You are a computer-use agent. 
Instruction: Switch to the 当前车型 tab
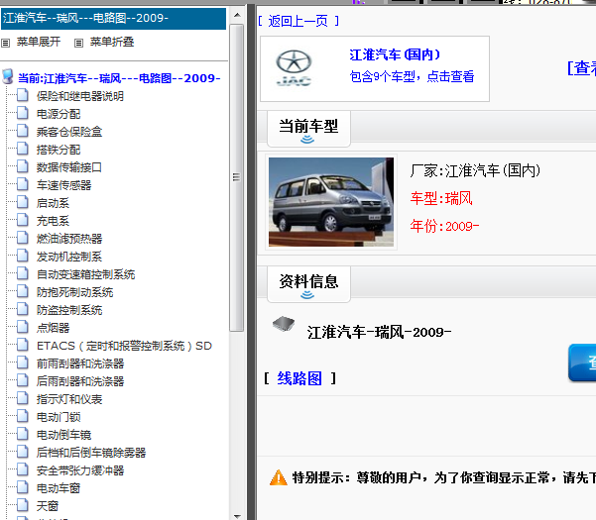click(x=308, y=129)
